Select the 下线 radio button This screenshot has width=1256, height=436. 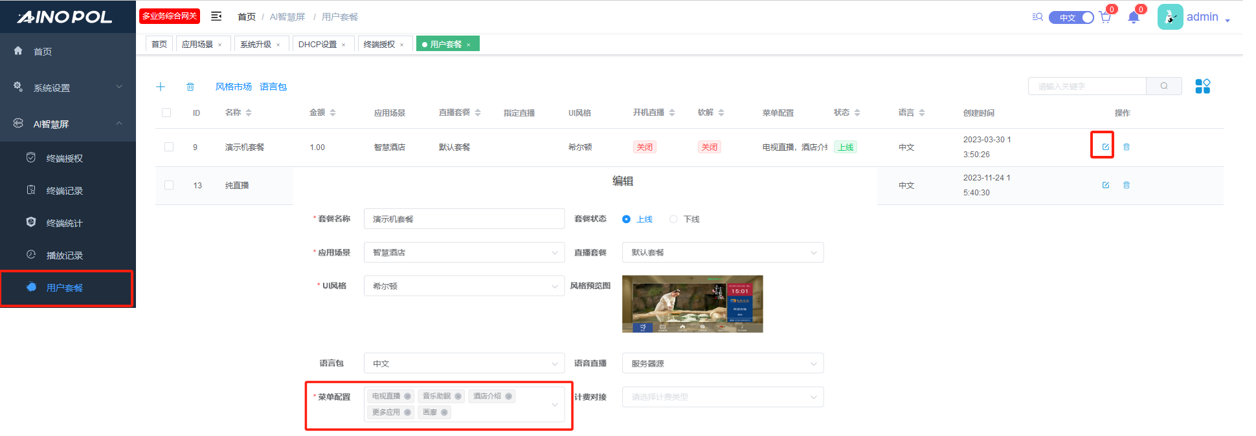673,219
